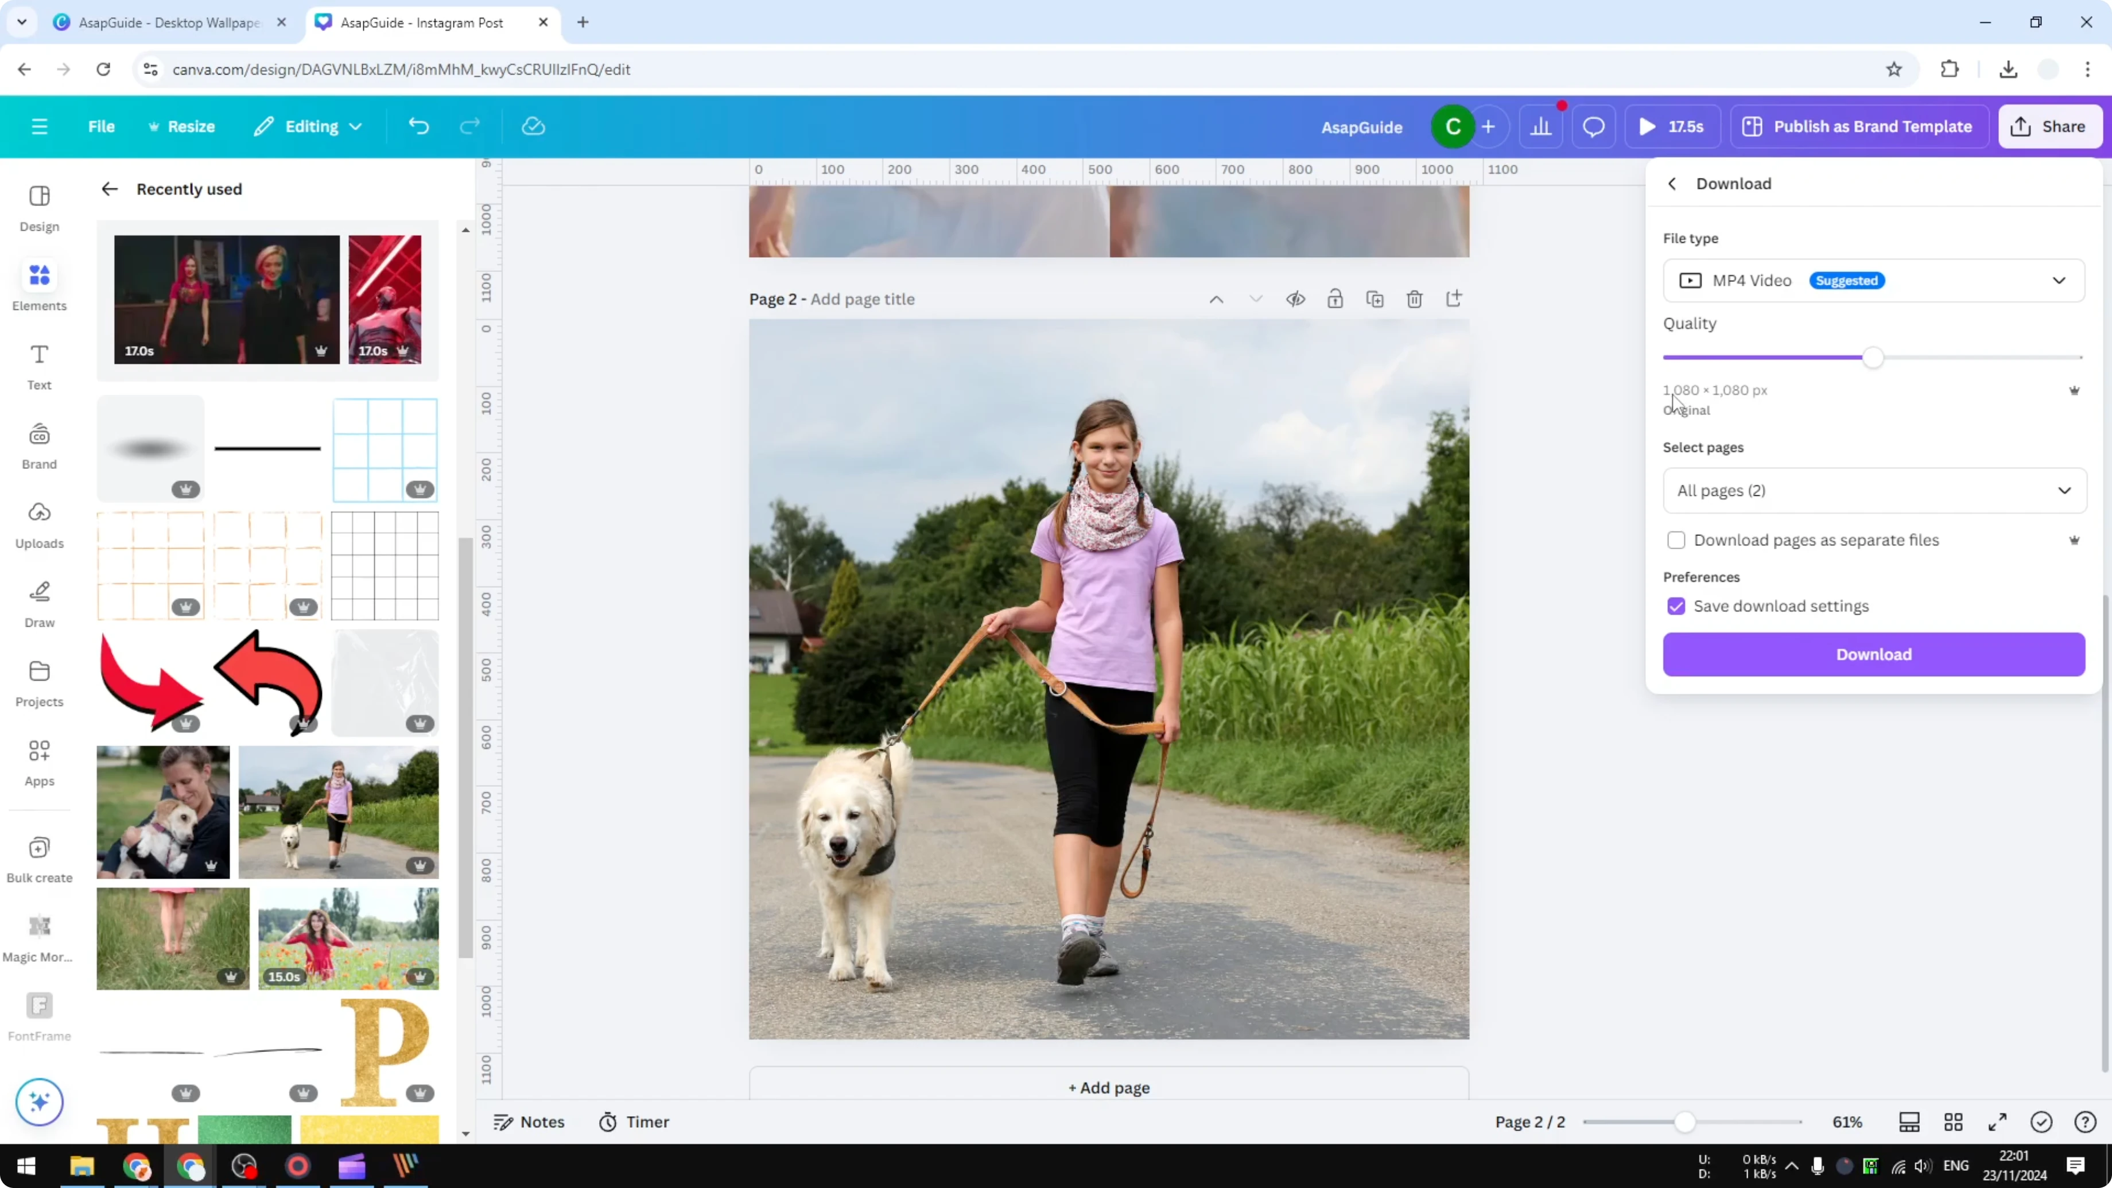Enable Download pages as separate files
The height and width of the screenshot is (1188, 2112).
pyautogui.click(x=1676, y=539)
